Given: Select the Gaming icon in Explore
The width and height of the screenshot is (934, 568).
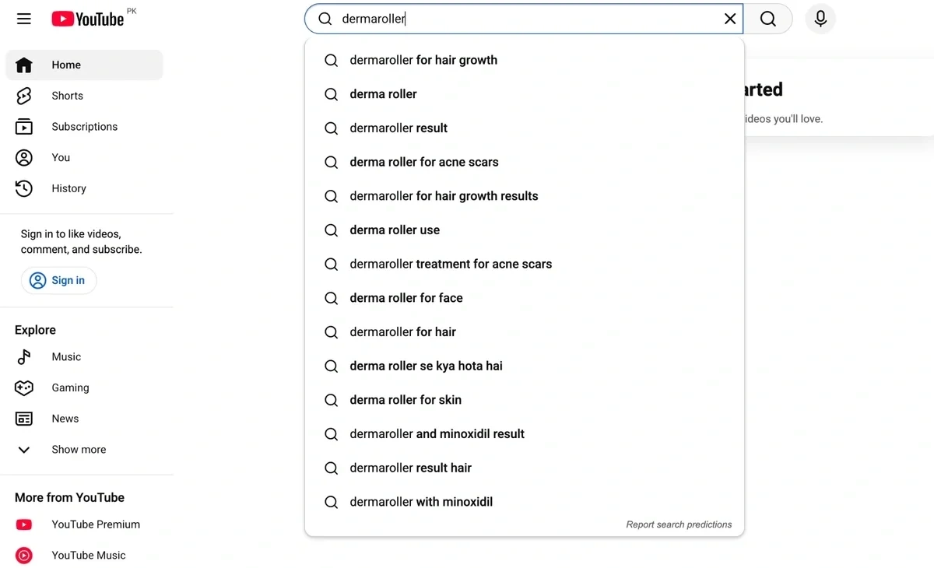Looking at the screenshot, I should (23, 387).
